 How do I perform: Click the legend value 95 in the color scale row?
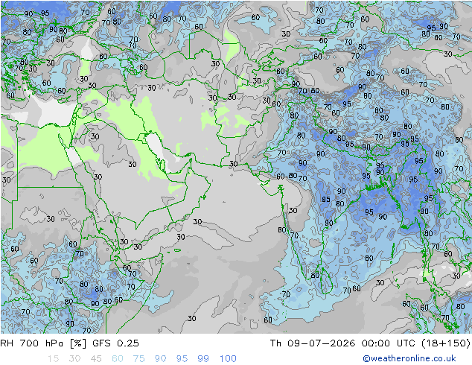(x=182, y=358)
